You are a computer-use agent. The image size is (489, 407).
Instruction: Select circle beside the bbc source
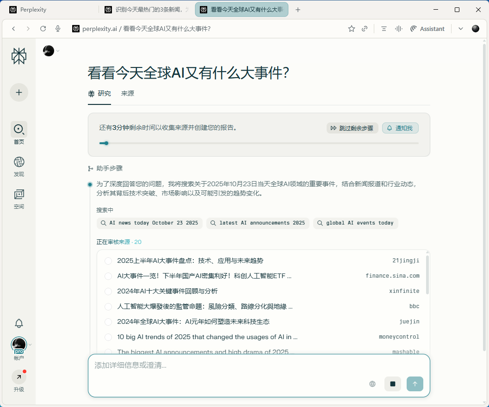point(108,307)
